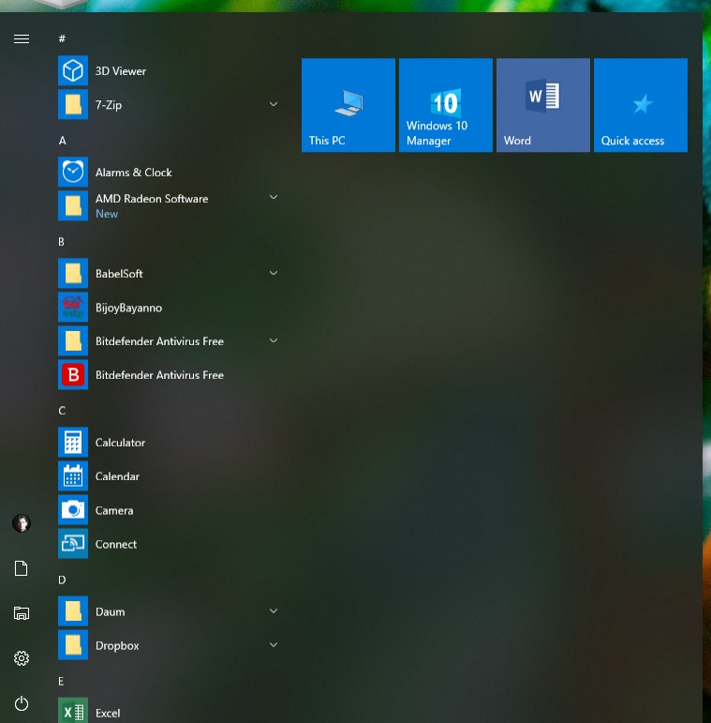
Task: Open the Word tile
Action: click(543, 105)
